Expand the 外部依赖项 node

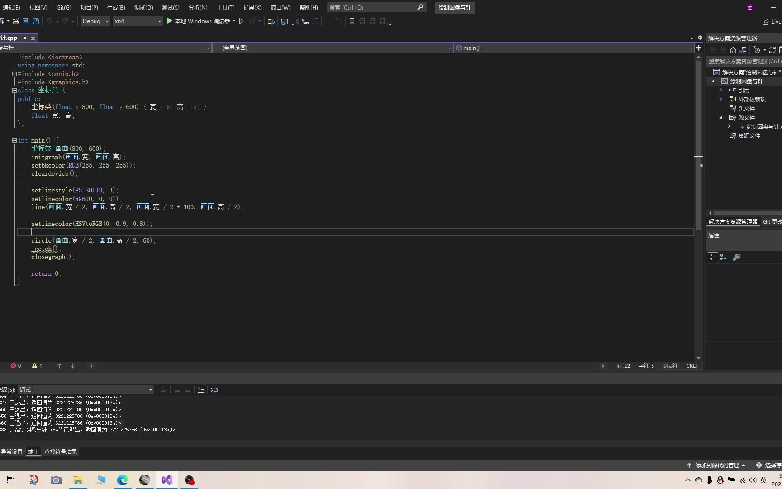click(x=721, y=99)
